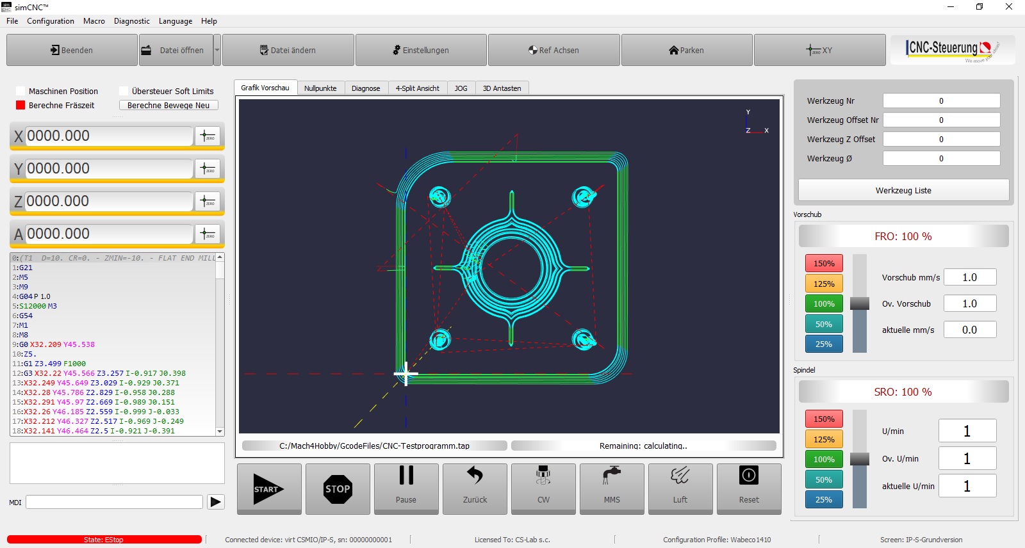Switch to the 3D Antasten tab

(x=502, y=88)
